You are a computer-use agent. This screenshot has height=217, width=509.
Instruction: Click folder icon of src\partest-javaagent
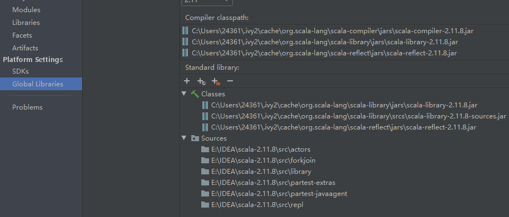click(205, 194)
